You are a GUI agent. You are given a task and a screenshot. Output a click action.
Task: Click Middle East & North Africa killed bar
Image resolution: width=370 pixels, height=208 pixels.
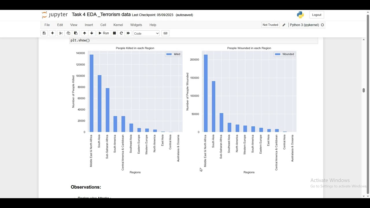(x=92, y=93)
